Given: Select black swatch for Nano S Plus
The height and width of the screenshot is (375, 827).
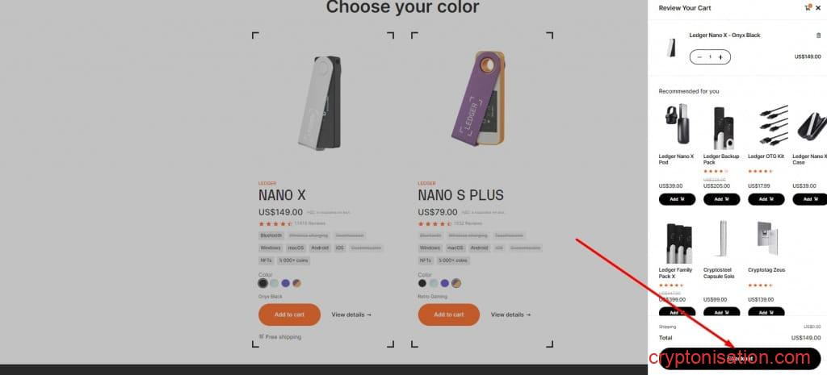Looking at the screenshot, I should (422, 283).
